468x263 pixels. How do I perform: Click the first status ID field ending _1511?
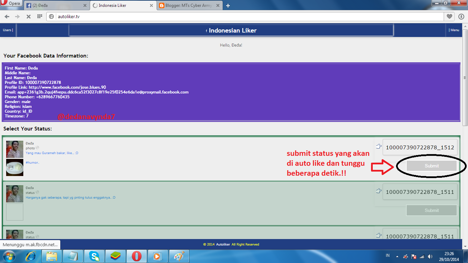pyautogui.click(x=420, y=192)
